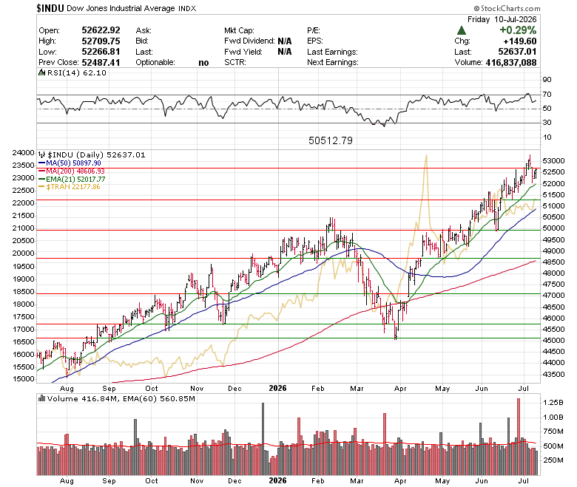Click the 50512.79 annotation text

tap(331, 140)
